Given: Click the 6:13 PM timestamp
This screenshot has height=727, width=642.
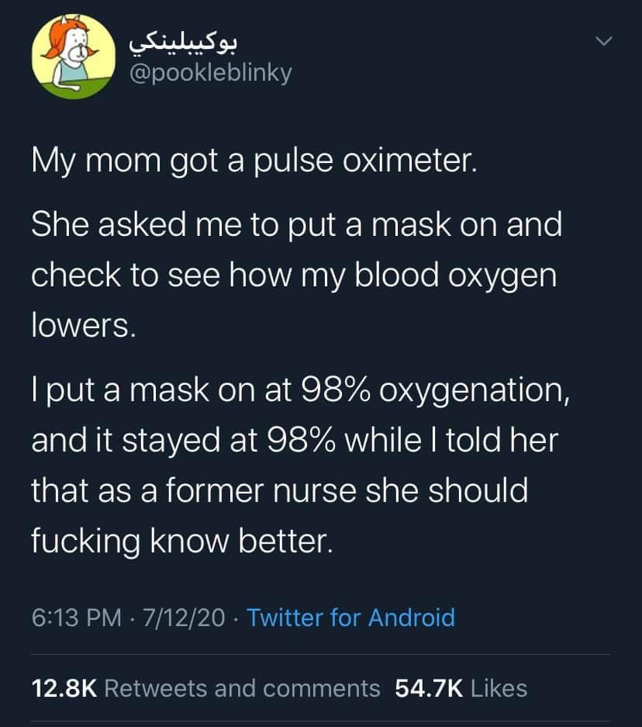Looking at the screenshot, I should pyautogui.click(x=77, y=618).
